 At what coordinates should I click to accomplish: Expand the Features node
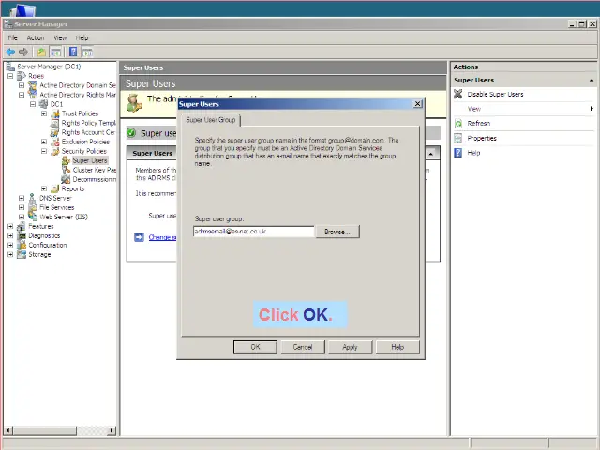(x=10, y=226)
